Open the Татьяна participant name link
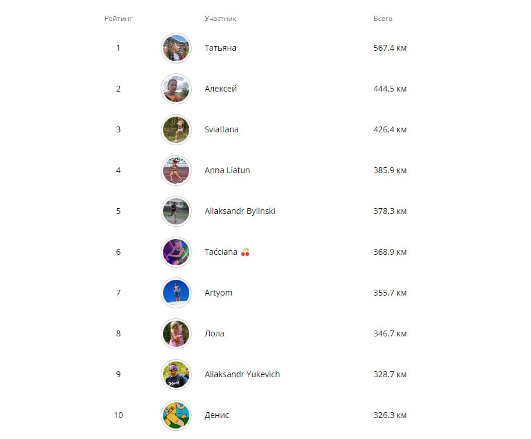This screenshot has height=439, width=531. (220, 48)
